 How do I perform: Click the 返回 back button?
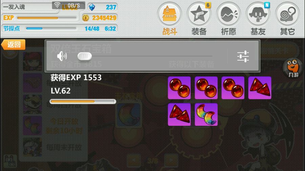coord(14,45)
